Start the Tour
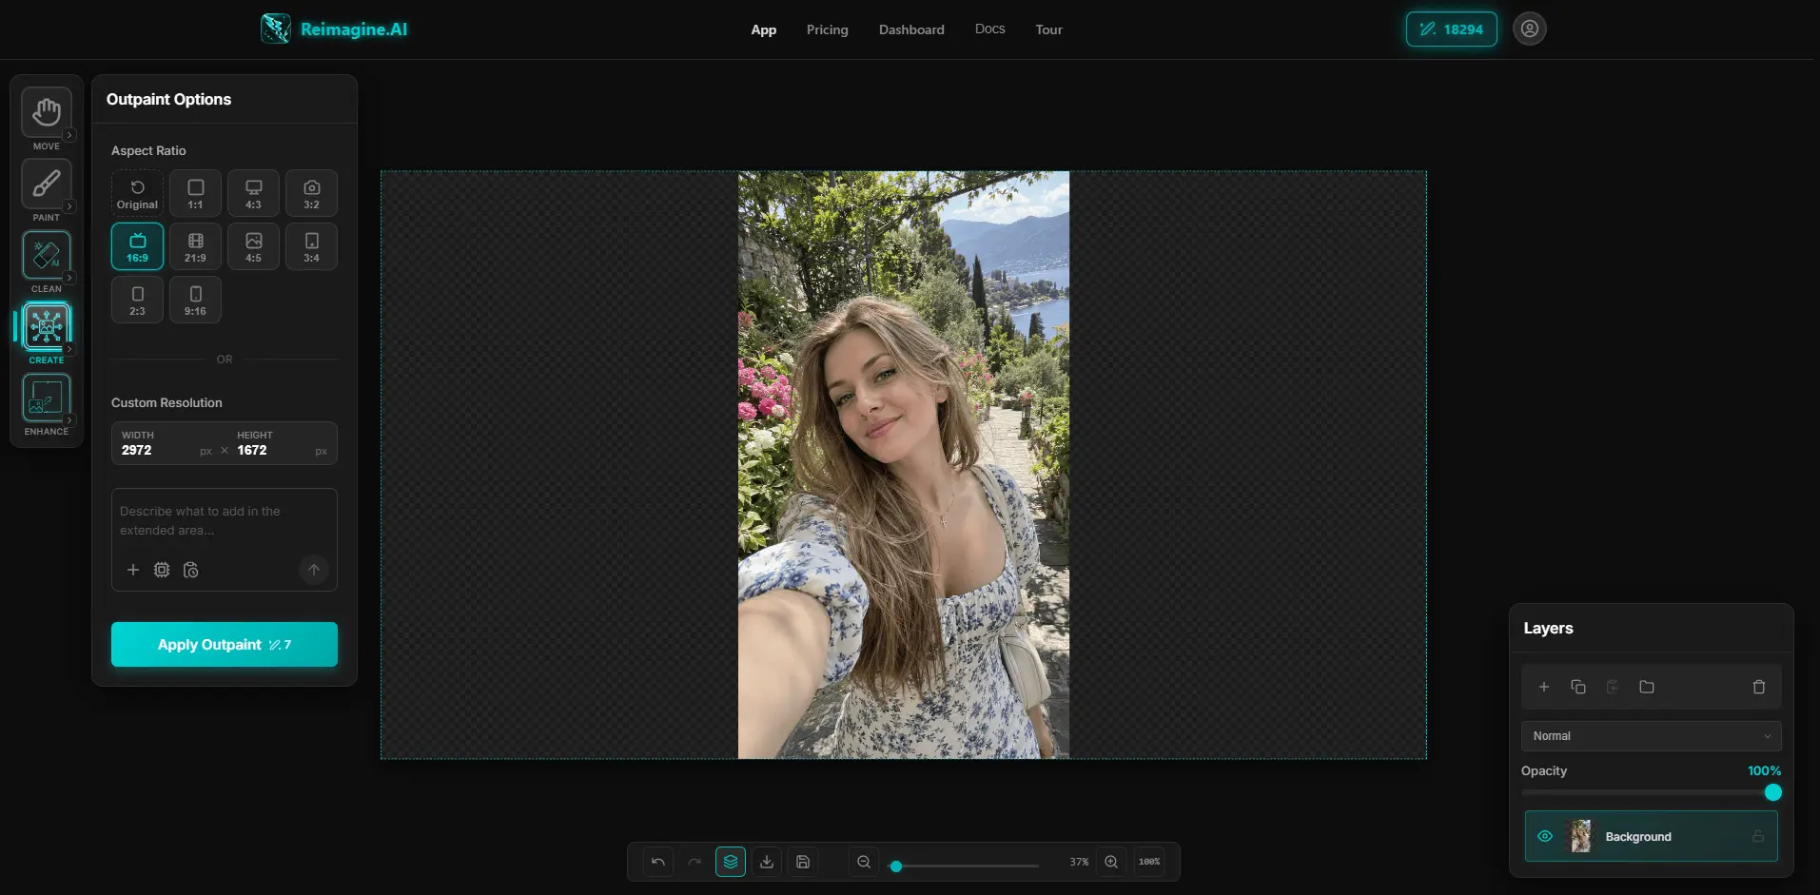This screenshot has width=1820, height=895. (1048, 29)
